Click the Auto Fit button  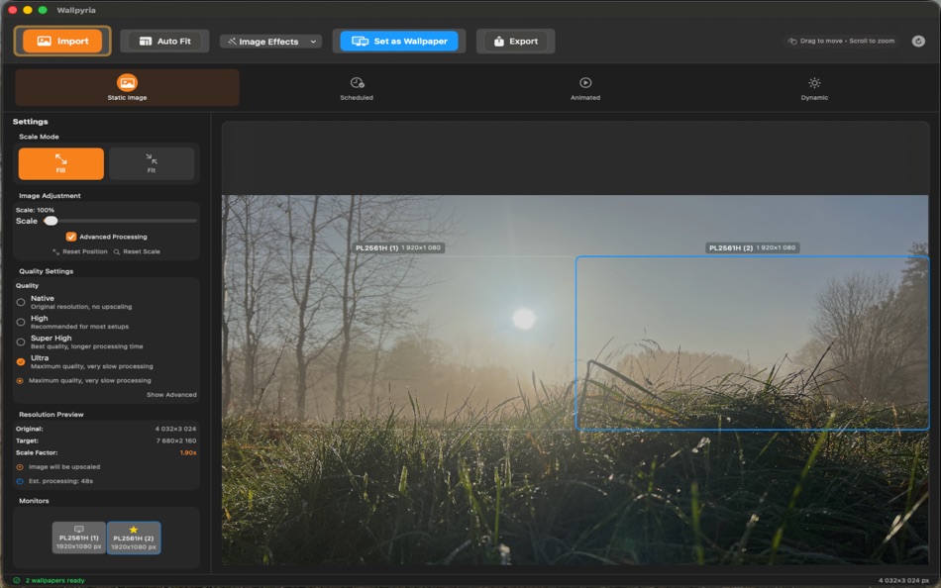164,41
